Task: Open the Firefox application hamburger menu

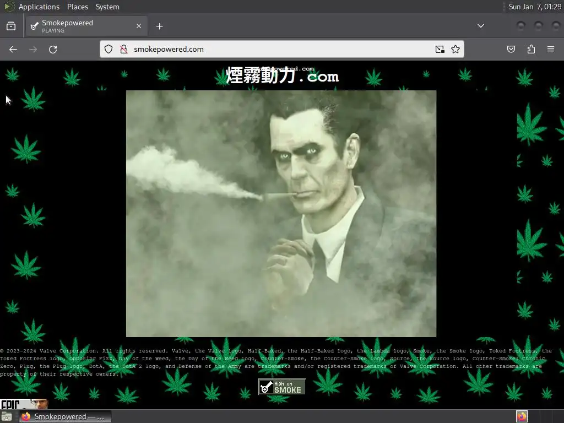Action: pos(551,49)
